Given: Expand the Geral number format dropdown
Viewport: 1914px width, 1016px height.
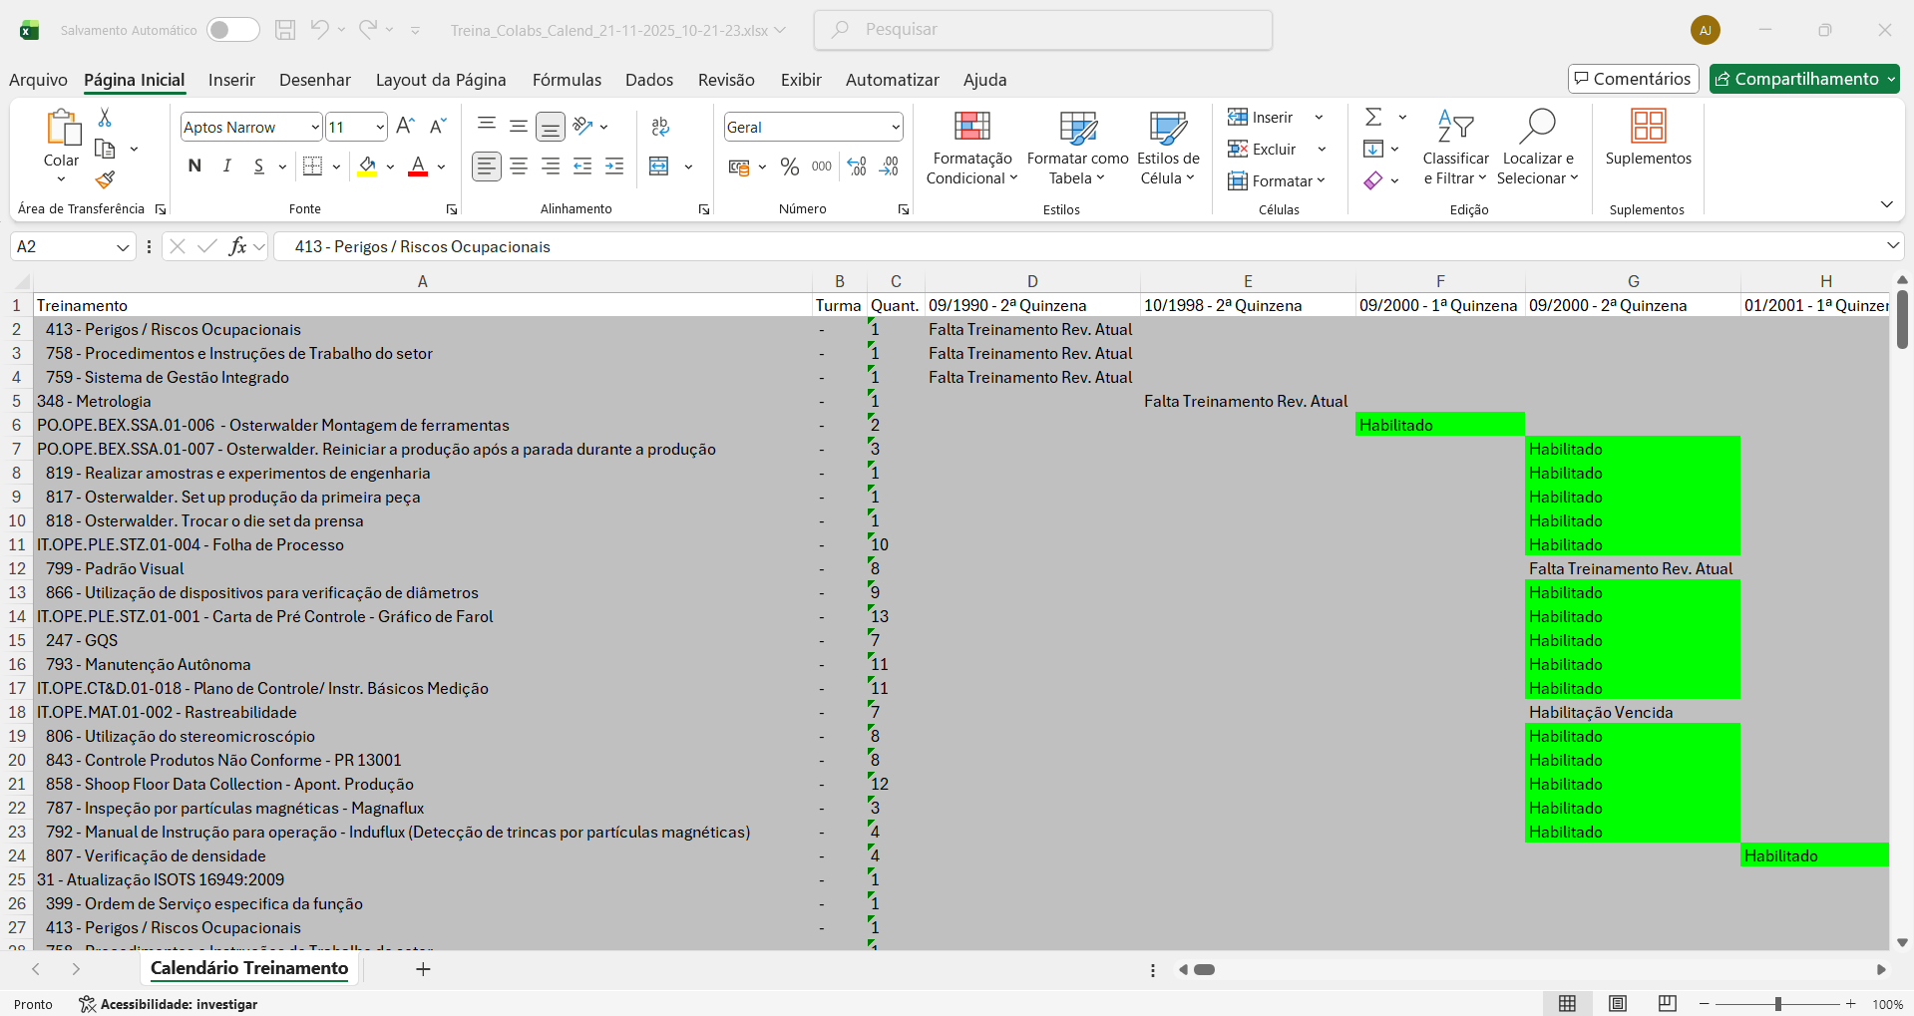Looking at the screenshot, I should coord(895,127).
